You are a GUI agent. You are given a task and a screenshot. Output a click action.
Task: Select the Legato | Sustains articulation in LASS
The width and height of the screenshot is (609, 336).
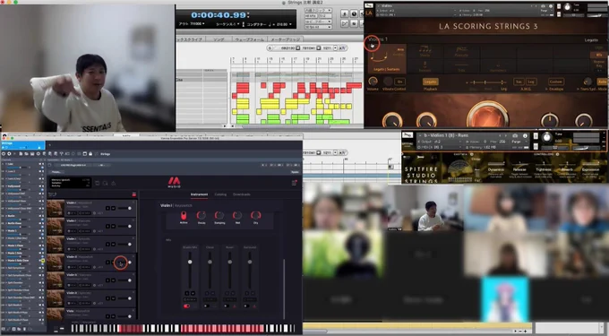[x=387, y=59]
